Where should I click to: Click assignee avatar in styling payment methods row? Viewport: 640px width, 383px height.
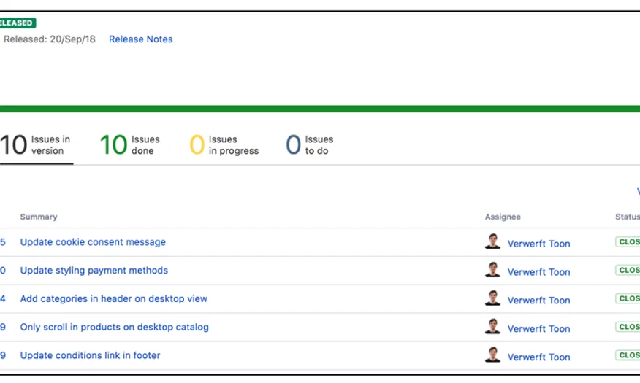493,271
